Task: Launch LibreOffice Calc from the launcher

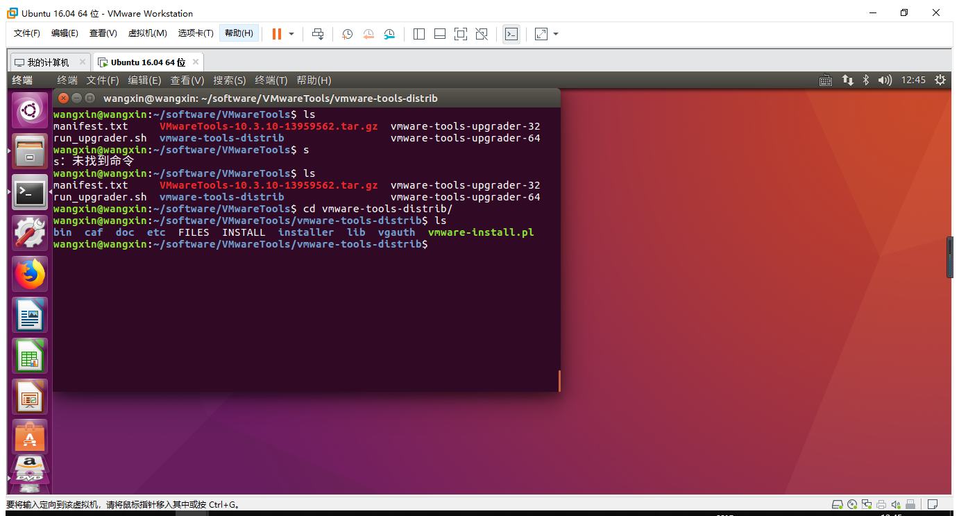Action: coord(30,356)
